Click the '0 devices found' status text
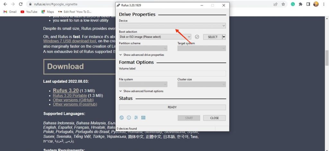 [x=127, y=129]
